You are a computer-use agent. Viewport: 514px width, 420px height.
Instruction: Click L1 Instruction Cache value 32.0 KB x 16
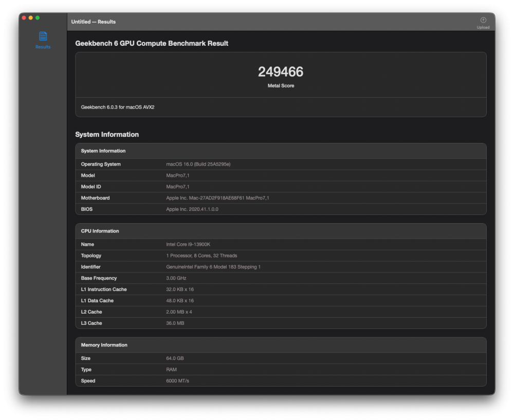[x=180, y=289]
